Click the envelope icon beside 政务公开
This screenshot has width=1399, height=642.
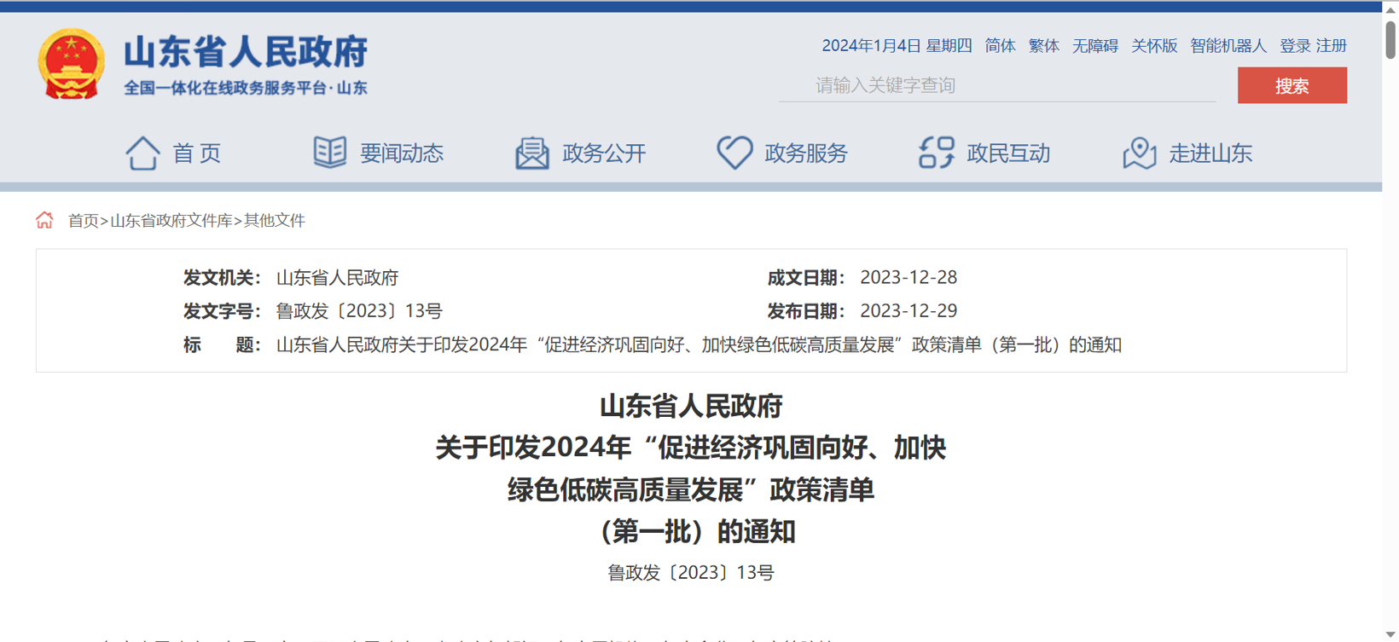click(x=532, y=153)
